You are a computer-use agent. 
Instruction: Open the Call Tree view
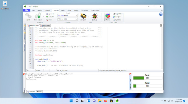tap(117, 17)
